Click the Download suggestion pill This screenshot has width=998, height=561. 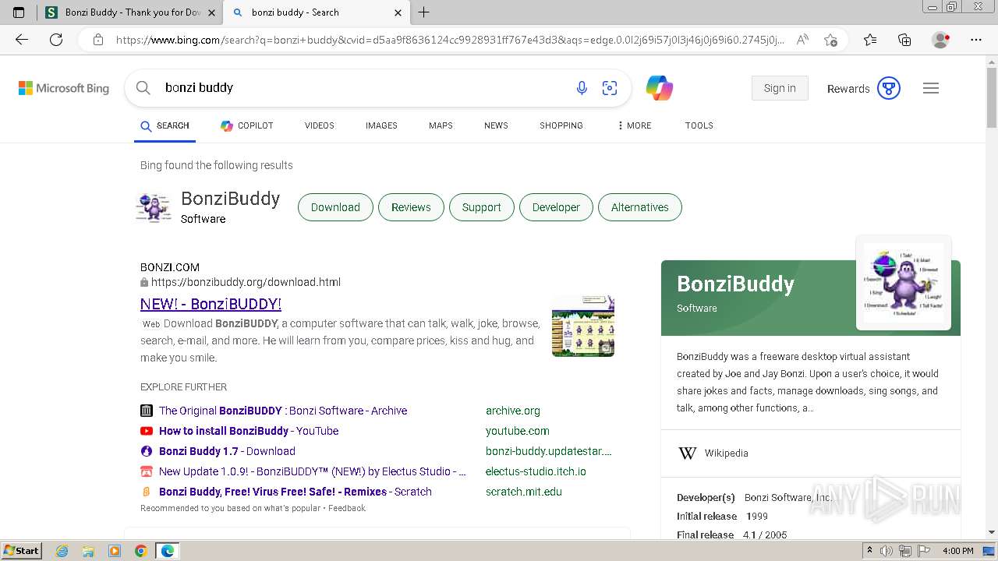[x=335, y=207]
